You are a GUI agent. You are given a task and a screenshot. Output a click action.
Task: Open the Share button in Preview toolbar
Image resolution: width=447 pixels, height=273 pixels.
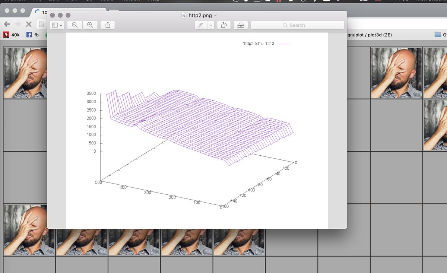point(108,25)
